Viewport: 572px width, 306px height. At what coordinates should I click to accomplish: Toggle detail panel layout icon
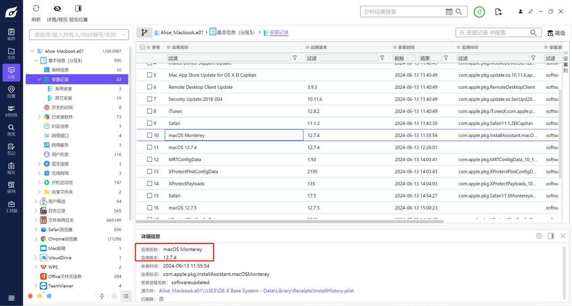click(551, 236)
